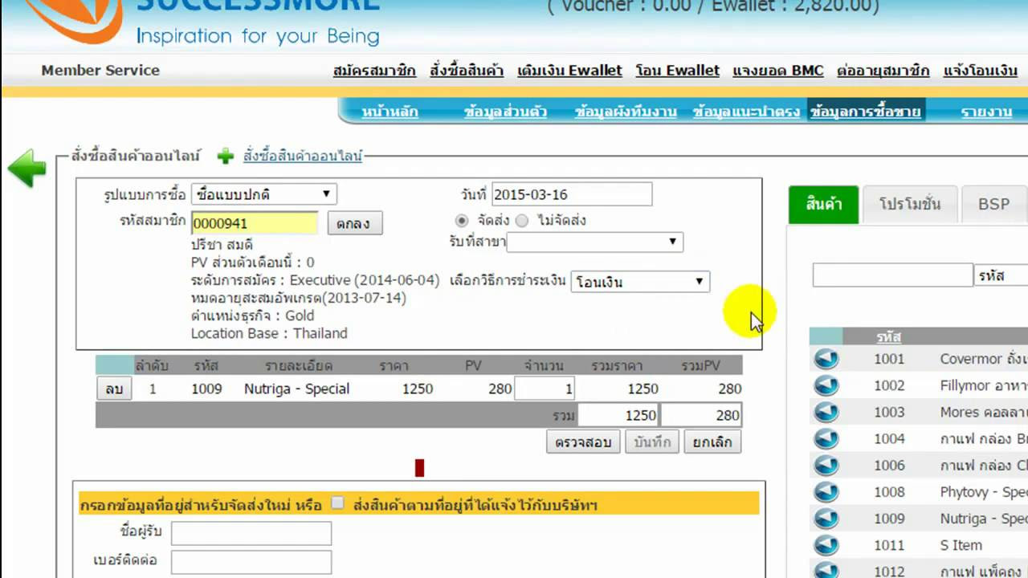Image resolution: width=1028 pixels, height=578 pixels.
Task: Open the ข้อมูลผังทีมงาน menu item
Action: 626,112
